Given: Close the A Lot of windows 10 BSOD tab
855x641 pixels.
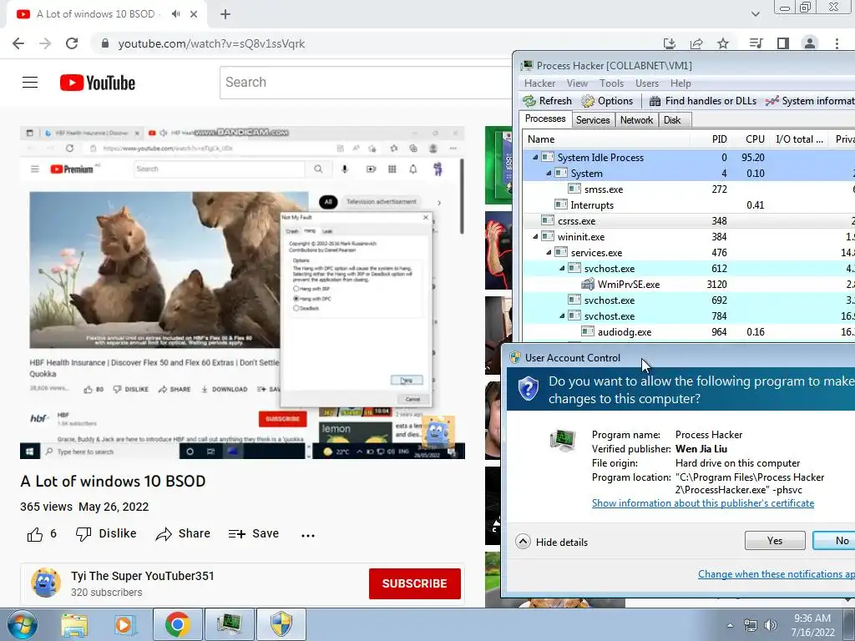Looking at the screenshot, I should (x=194, y=14).
